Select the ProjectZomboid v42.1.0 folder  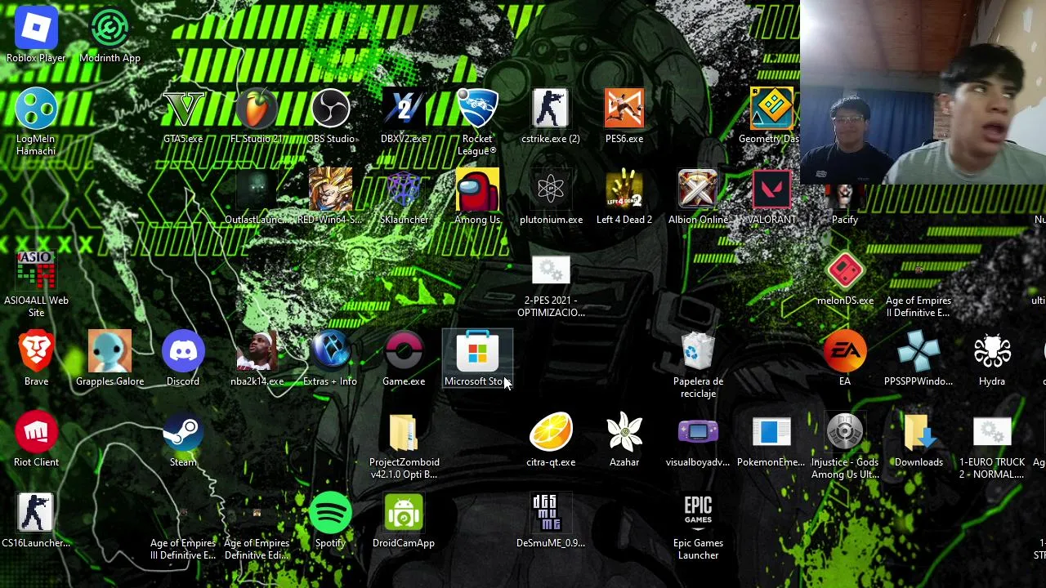click(404, 432)
